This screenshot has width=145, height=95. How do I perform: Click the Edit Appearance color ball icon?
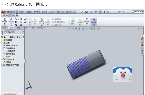tap(17, 16)
